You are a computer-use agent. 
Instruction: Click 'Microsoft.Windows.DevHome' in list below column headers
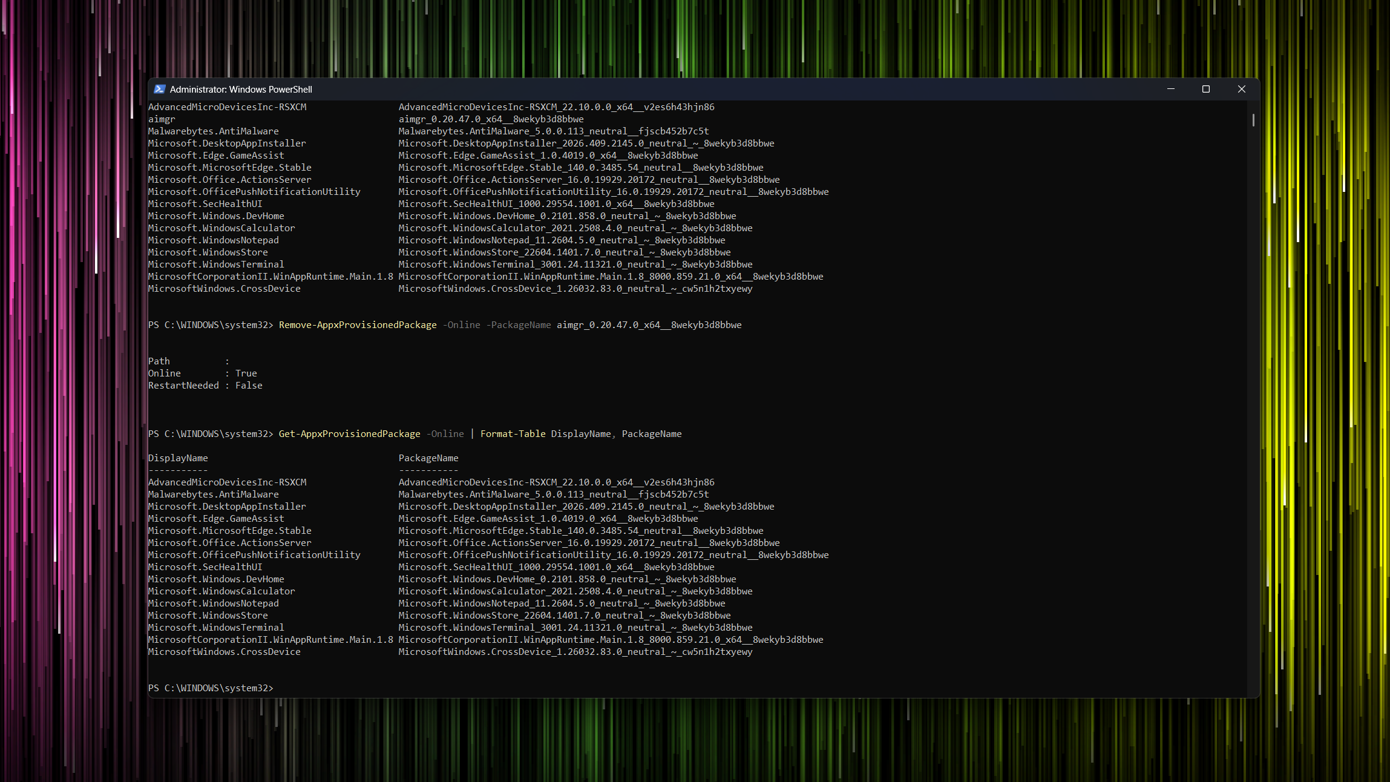click(216, 579)
